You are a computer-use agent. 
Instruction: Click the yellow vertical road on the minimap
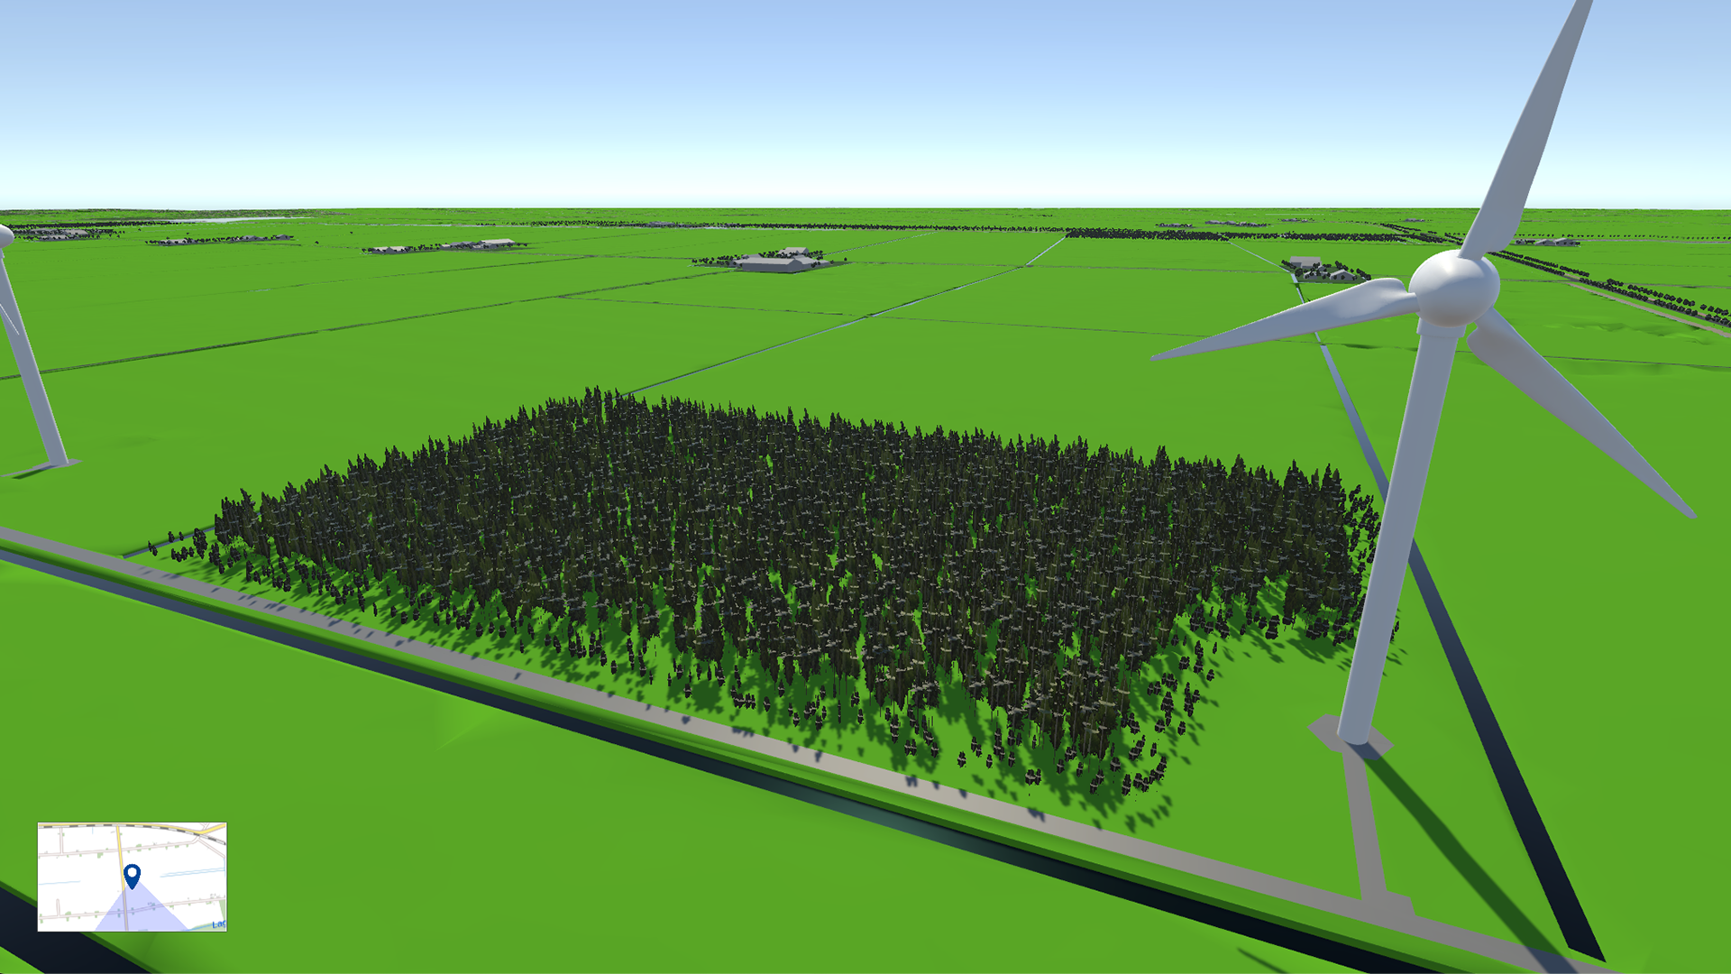121,852
